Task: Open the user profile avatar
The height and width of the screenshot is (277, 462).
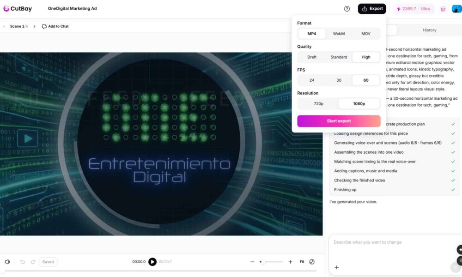Action: pyautogui.click(x=457, y=9)
